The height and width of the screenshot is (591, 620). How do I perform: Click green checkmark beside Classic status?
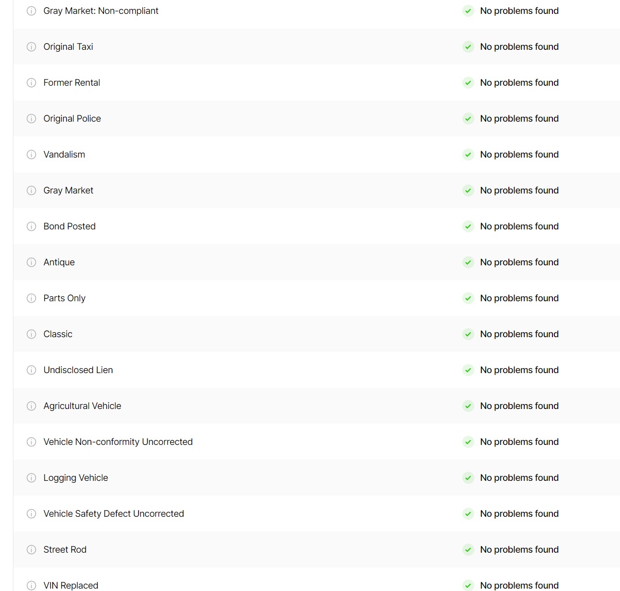click(468, 334)
